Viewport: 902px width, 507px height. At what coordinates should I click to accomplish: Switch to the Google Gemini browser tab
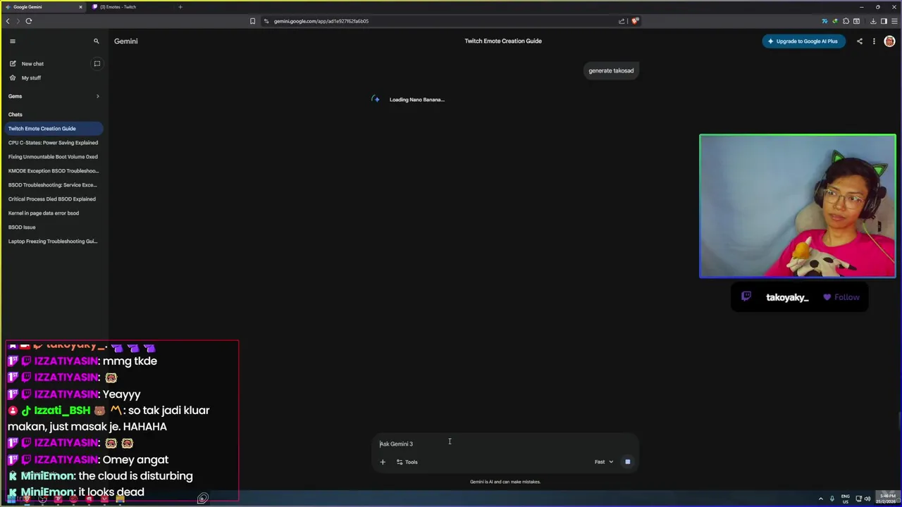[44, 7]
